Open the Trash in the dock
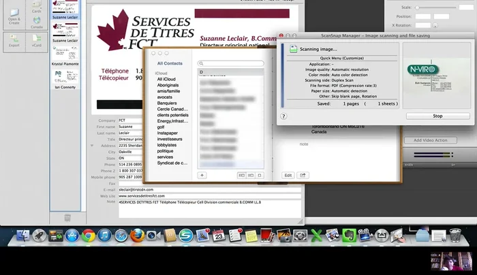Screen dimensions: 477x275 coord(455,236)
